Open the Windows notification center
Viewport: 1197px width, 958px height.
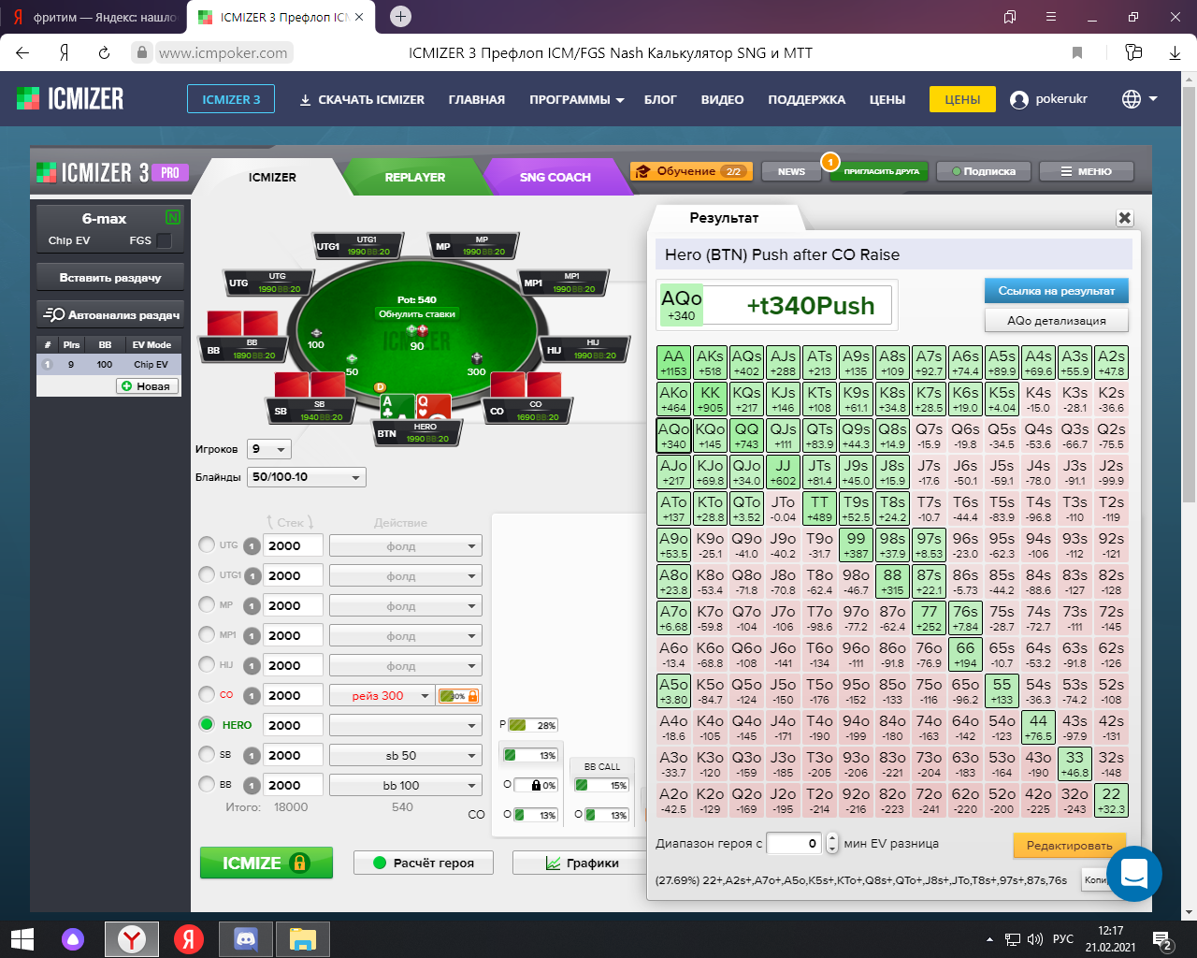point(1163,940)
